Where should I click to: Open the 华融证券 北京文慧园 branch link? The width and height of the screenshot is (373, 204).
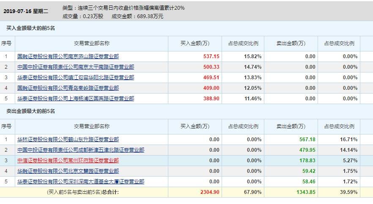[x=68, y=171]
